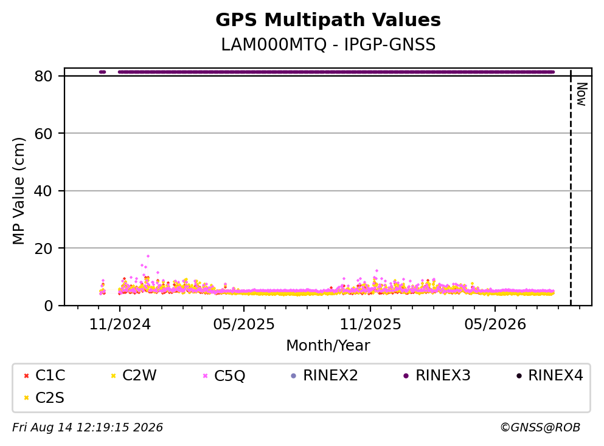Click the 11/2025 x-axis tick label
Screen dimensions: 604x446
click(x=370, y=324)
